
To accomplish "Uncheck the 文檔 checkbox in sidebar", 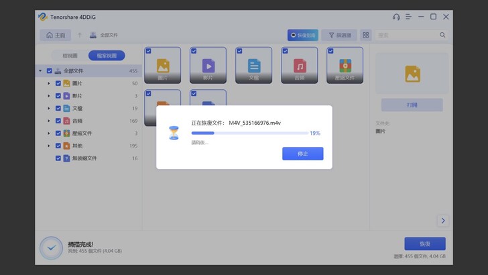I will tap(58, 109).
